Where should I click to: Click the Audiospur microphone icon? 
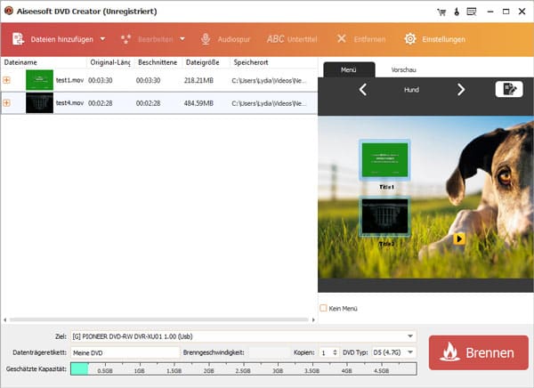[206, 39]
